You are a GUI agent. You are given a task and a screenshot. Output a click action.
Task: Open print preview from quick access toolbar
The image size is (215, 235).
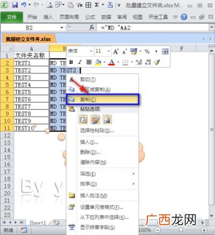(x=49, y=5)
